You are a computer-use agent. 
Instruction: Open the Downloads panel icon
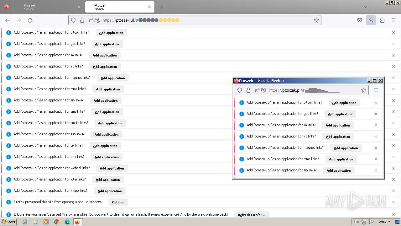click(371, 20)
